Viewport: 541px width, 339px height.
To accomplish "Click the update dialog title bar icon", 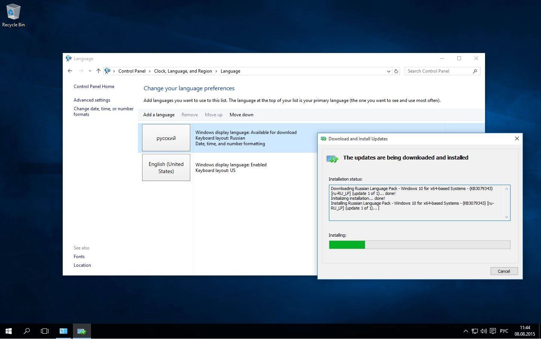I will [x=323, y=138].
